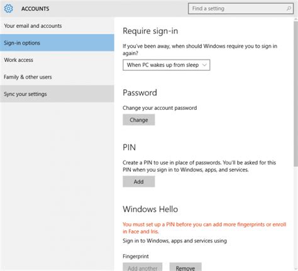Click the Fingerprint label

(136, 257)
